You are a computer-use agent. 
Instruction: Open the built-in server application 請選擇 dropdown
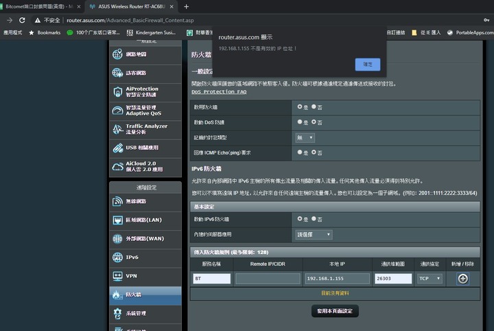(314, 235)
